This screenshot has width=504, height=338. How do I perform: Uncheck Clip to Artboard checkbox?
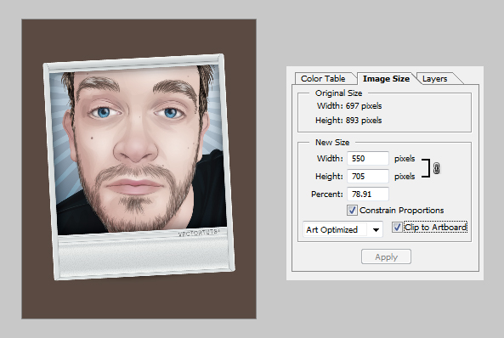point(397,228)
